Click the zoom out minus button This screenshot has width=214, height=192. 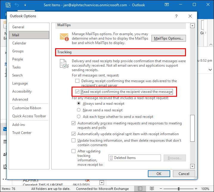click(x=161, y=189)
